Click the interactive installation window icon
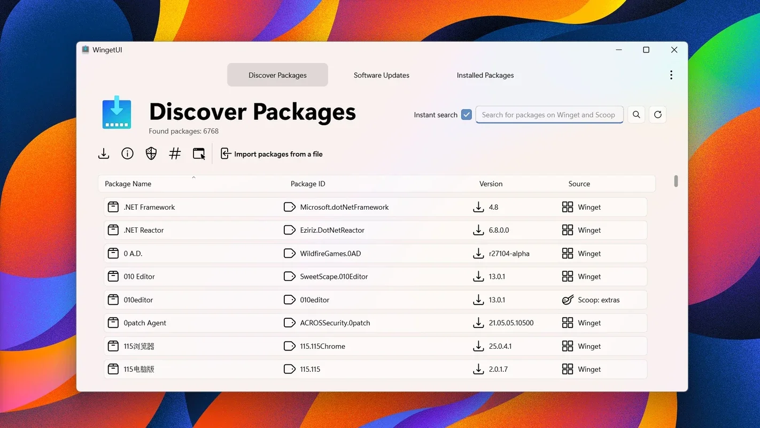760x428 pixels. tap(199, 154)
